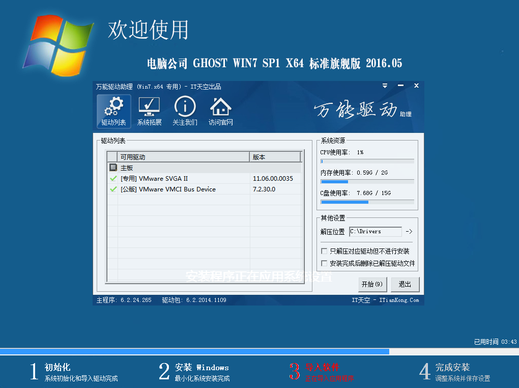This screenshot has height=388, width=519.
Task: Click step 2 安装 Windows label
Action: tap(201, 367)
